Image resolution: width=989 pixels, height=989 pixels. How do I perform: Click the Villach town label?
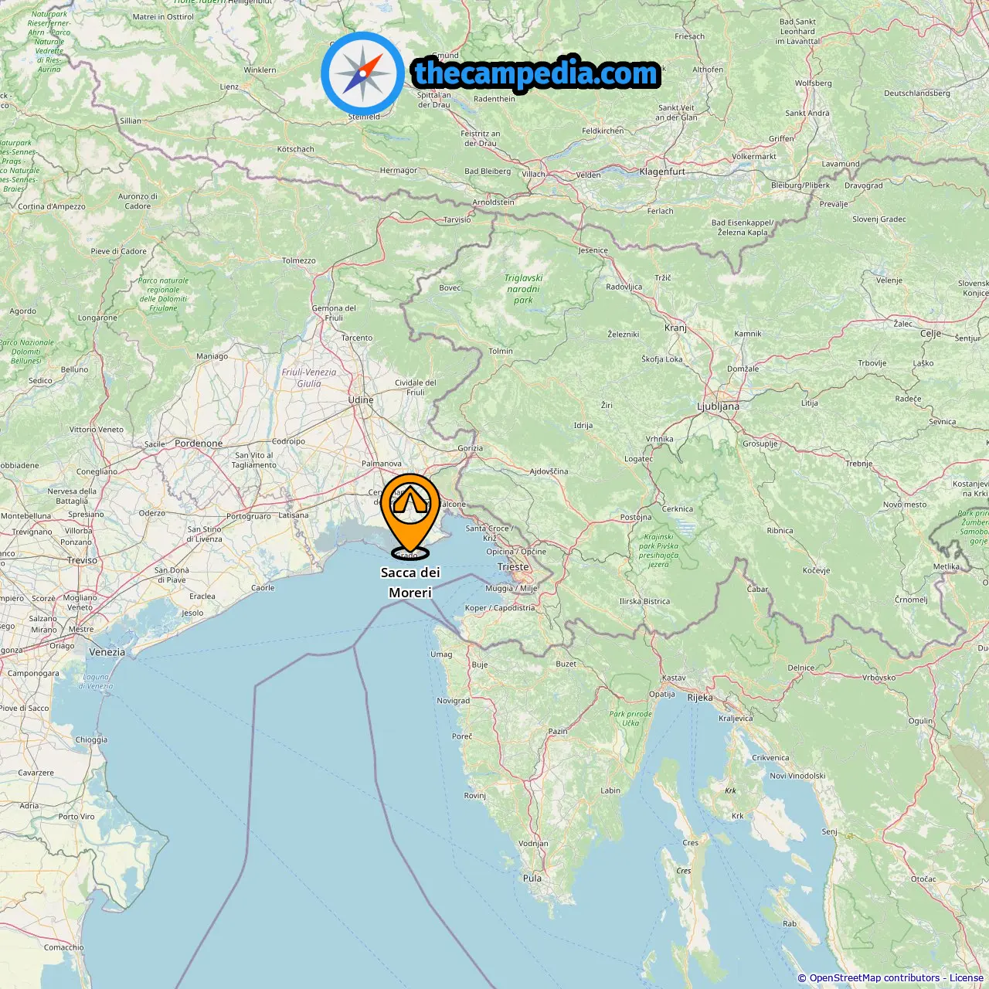coord(533,174)
